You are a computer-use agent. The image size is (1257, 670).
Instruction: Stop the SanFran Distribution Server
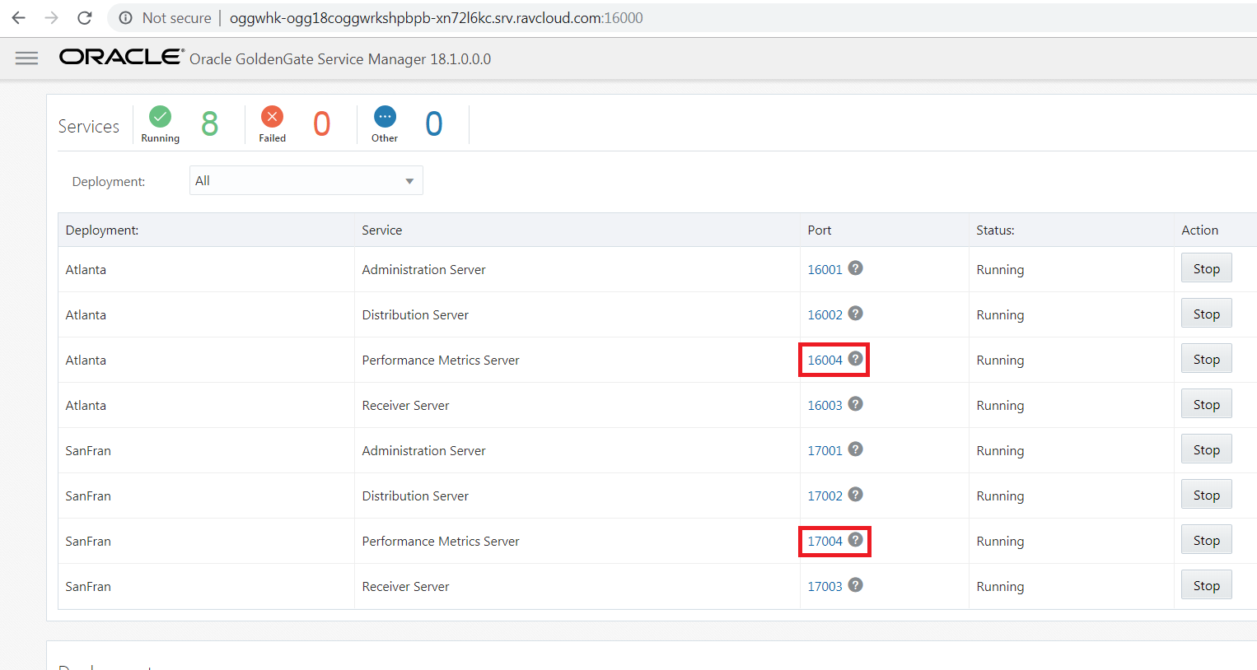pyautogui.click(x=1207, y=495)
